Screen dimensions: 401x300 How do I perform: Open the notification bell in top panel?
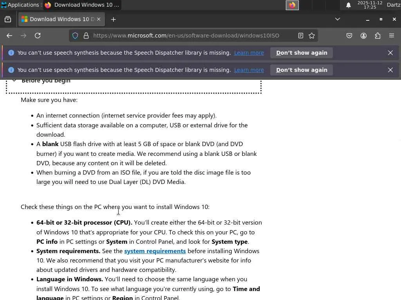point(348,5)
